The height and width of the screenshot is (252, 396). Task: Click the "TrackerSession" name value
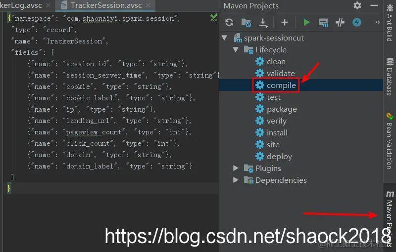74,41
